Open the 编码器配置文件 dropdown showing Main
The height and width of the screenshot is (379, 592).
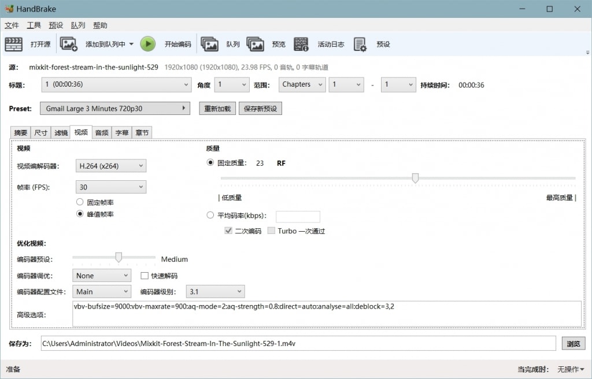click(x=102, y=291)
